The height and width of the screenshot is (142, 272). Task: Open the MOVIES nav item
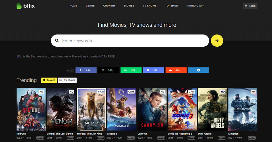coord(129,6)
